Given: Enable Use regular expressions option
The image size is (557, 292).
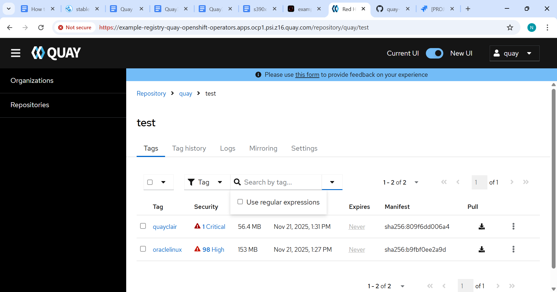Looking at the screenshot, I should point(240,202).
